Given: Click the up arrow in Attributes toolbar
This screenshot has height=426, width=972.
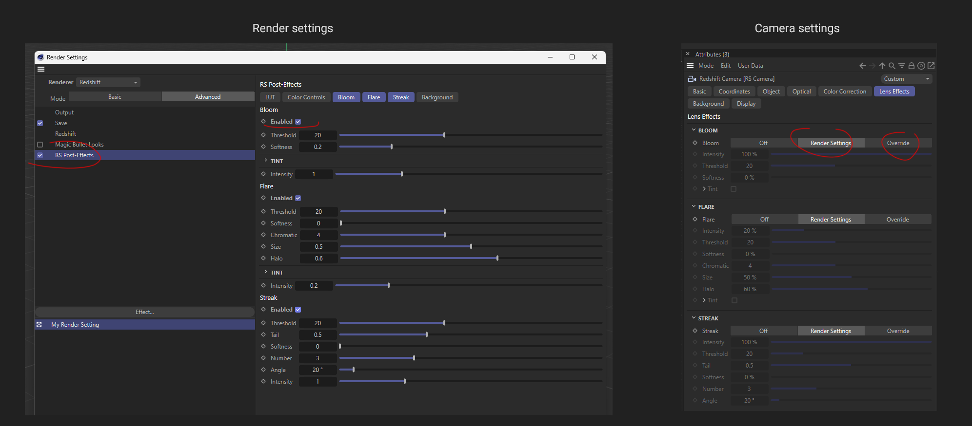Looking at the screenshot, I should (x=882, y=66).
